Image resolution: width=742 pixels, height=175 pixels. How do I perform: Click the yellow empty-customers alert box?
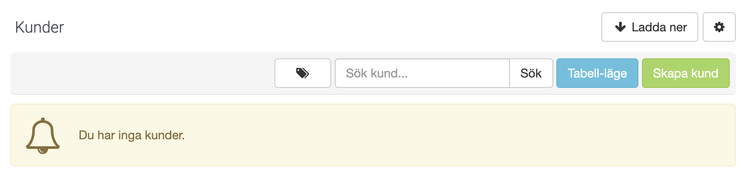click(373, 135)
